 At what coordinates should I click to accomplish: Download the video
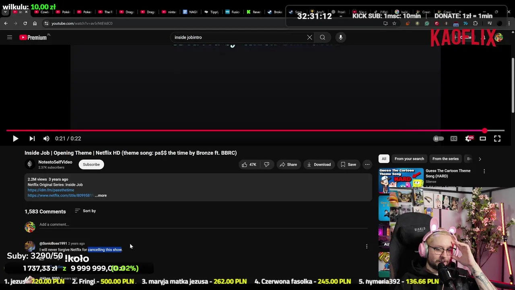pos(319,164)
